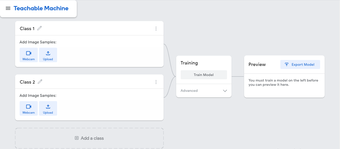This screenshot has width=340, height=149.
Task: Select the Upload icon under Class 1
Action: click(x=48, y=53)
